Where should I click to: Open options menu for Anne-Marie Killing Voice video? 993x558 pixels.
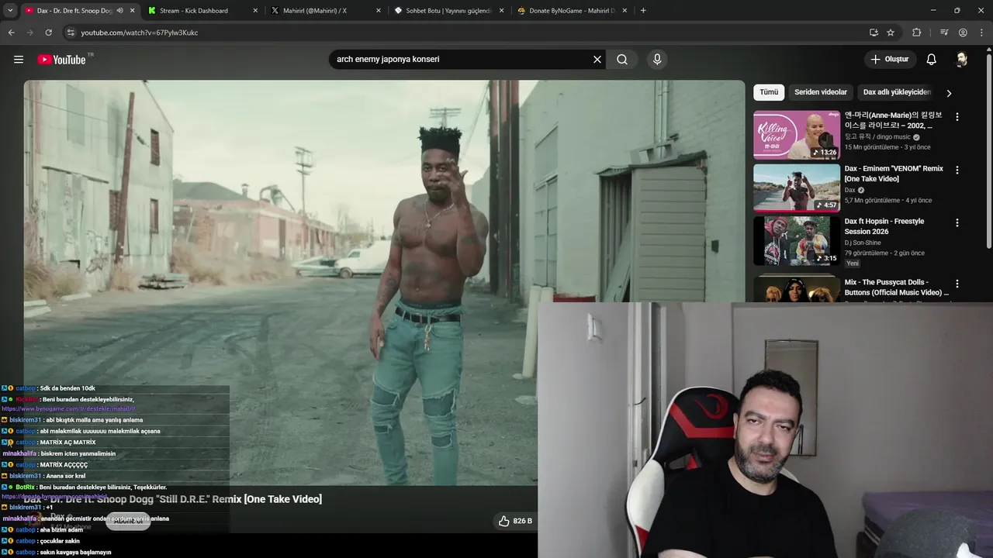click(x=957, y=117)
